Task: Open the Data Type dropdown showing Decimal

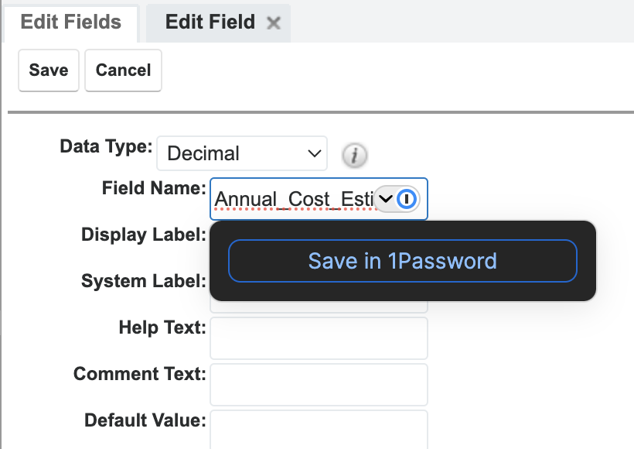Action: (x=241, y=153)
